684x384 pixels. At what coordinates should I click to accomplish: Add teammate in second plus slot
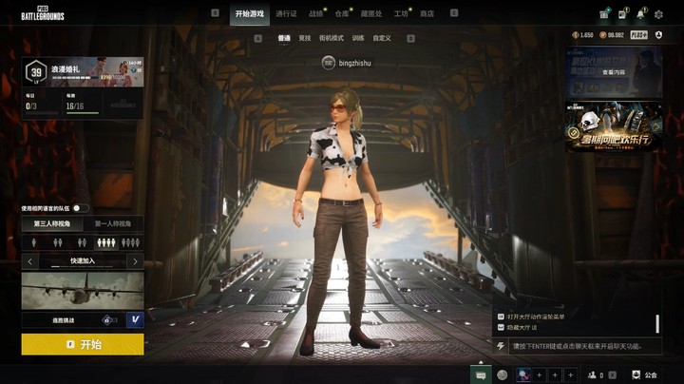click(555, 374)
